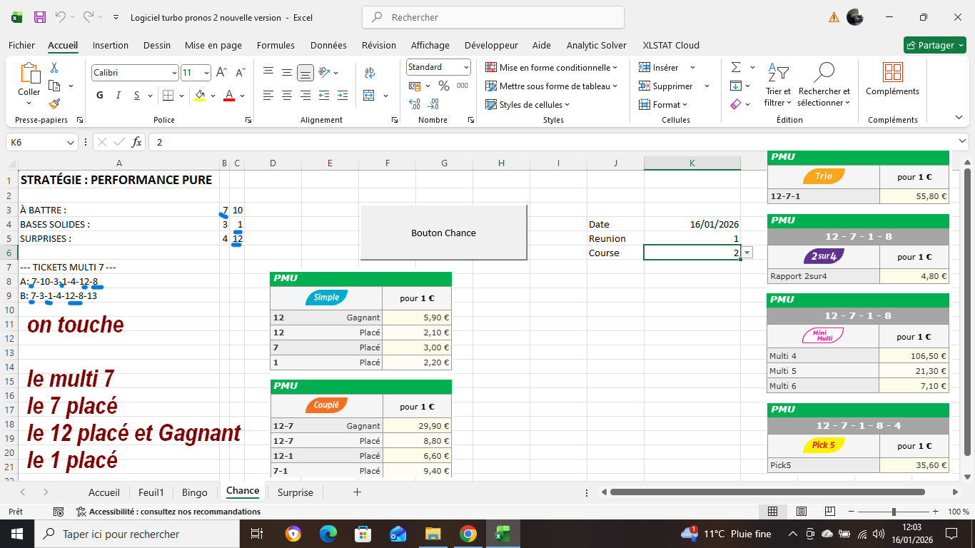
Task: Click the zoom slider handle in status bar
Action: tap(894, 512)
